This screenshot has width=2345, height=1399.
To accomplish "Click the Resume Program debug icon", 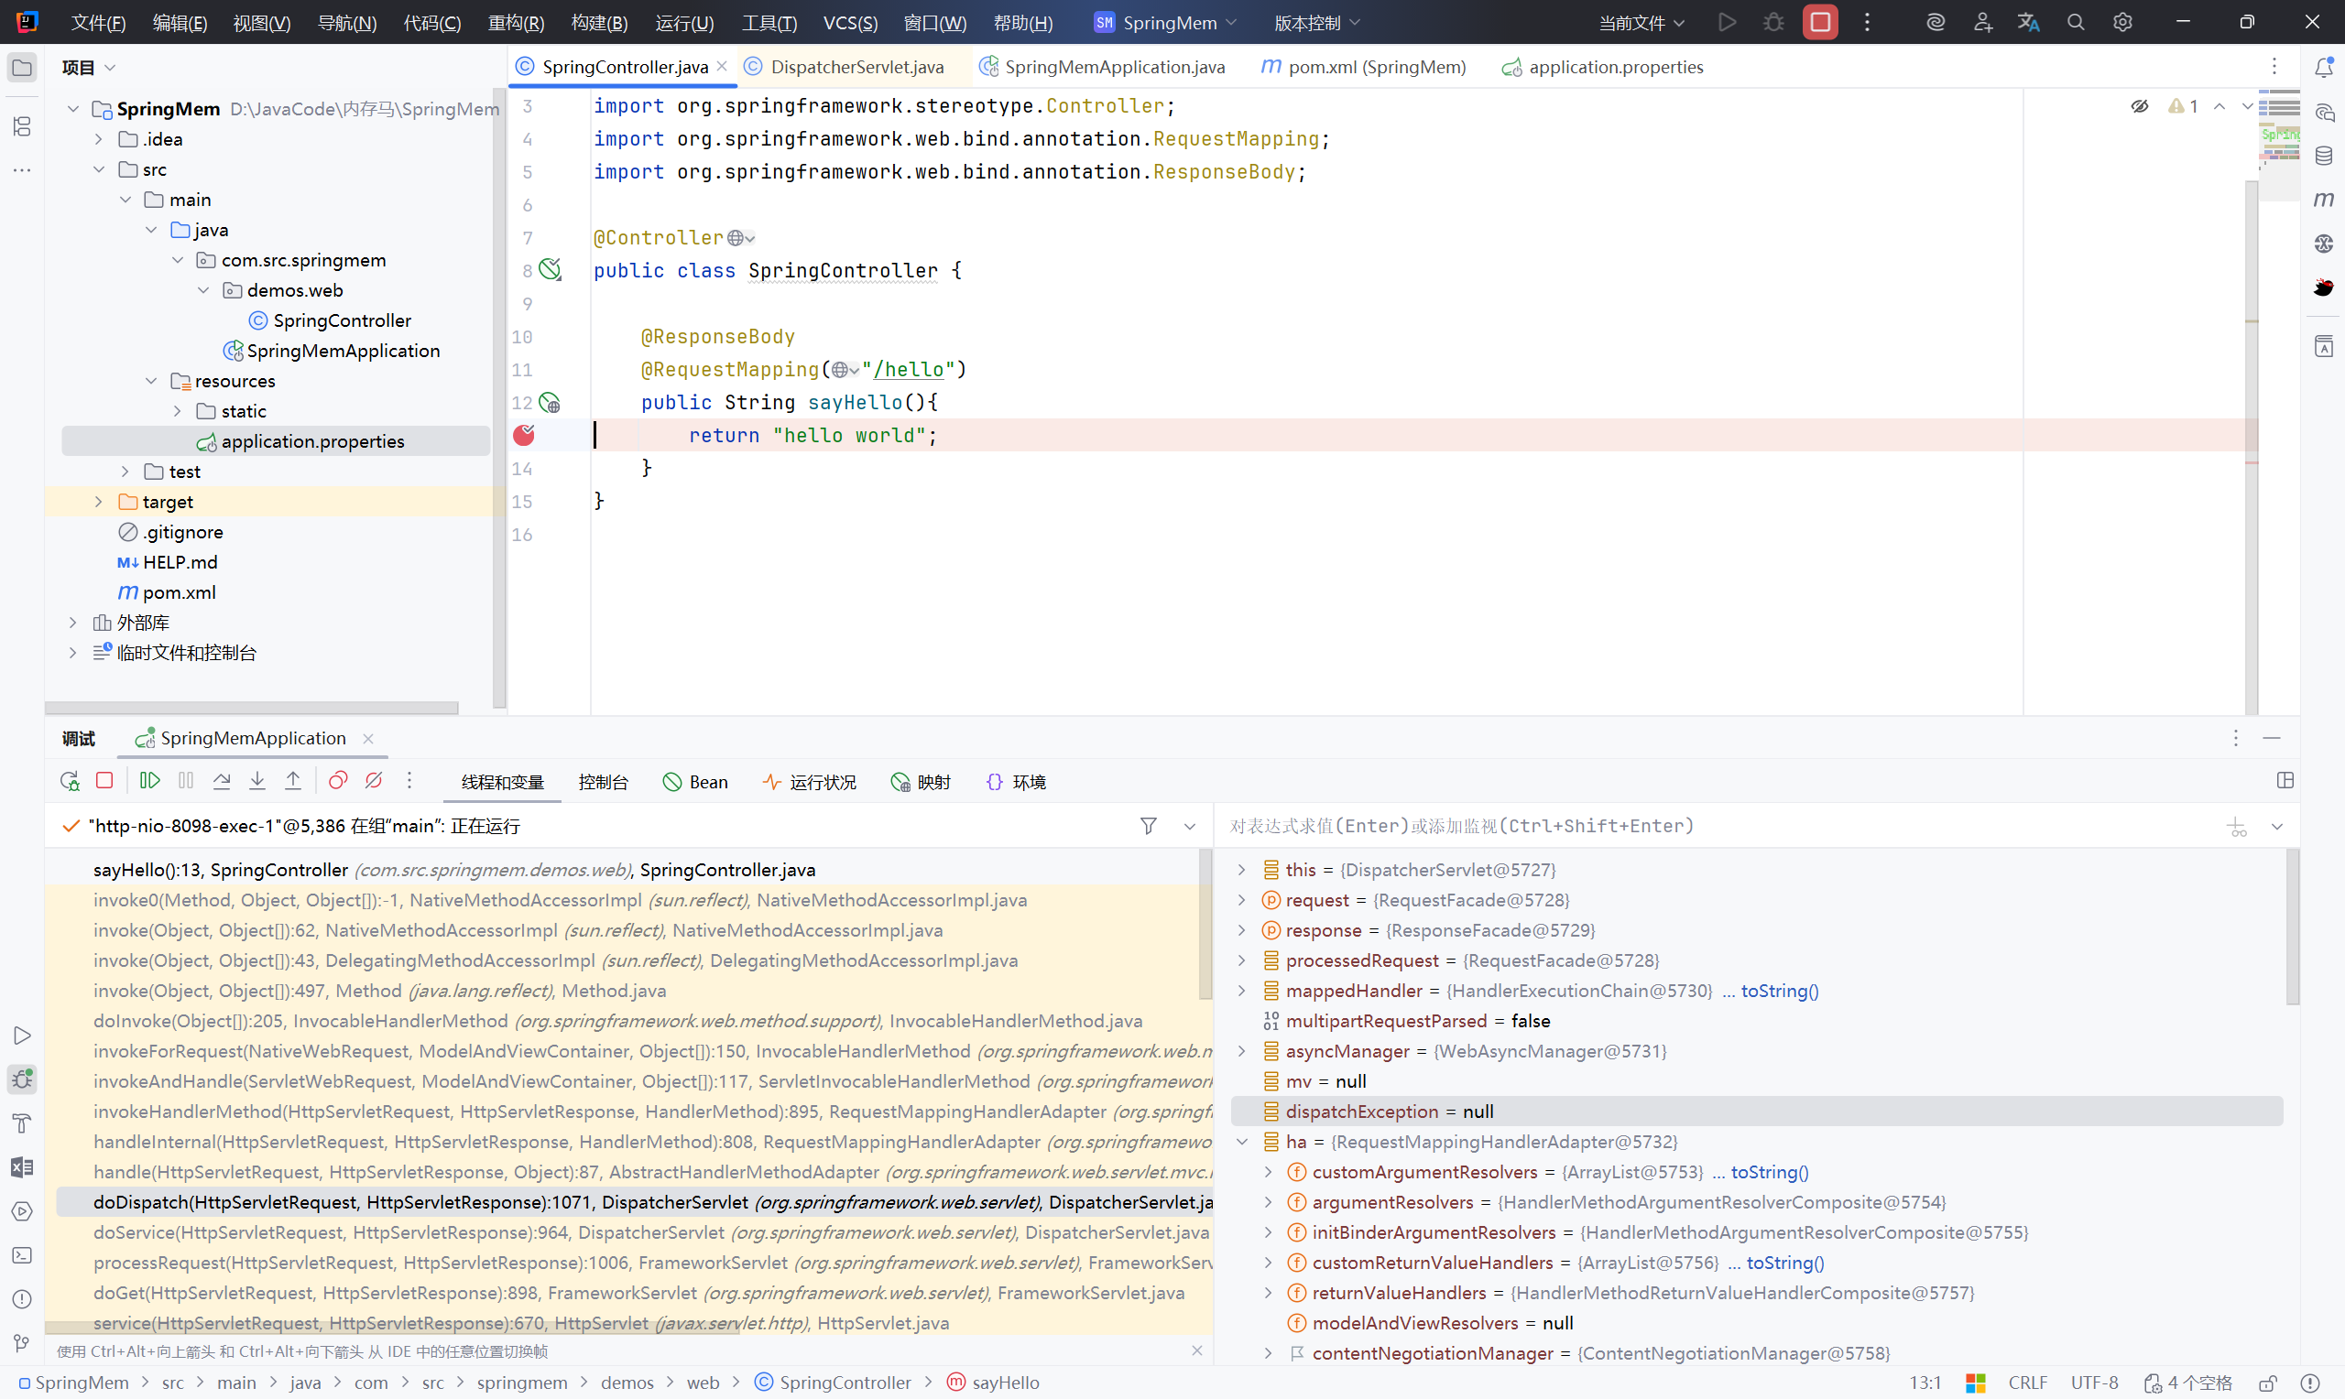I will coord(150,781).
